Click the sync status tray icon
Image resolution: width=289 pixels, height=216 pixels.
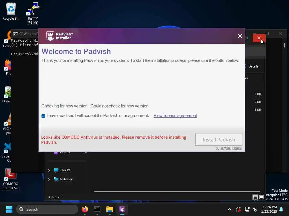238,209
